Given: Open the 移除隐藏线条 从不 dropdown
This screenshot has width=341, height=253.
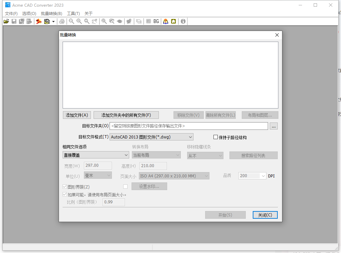Looking at the screenshot, I should [205, 155].
